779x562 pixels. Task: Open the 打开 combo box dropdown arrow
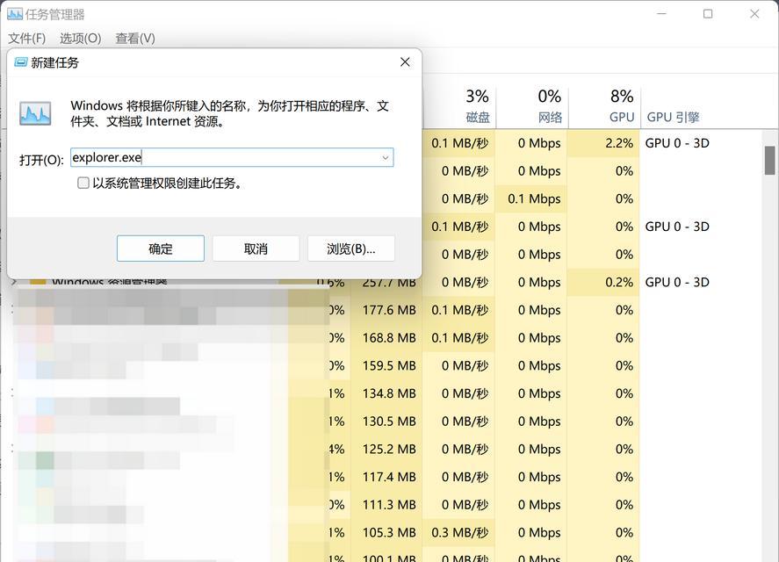[385, 157]
